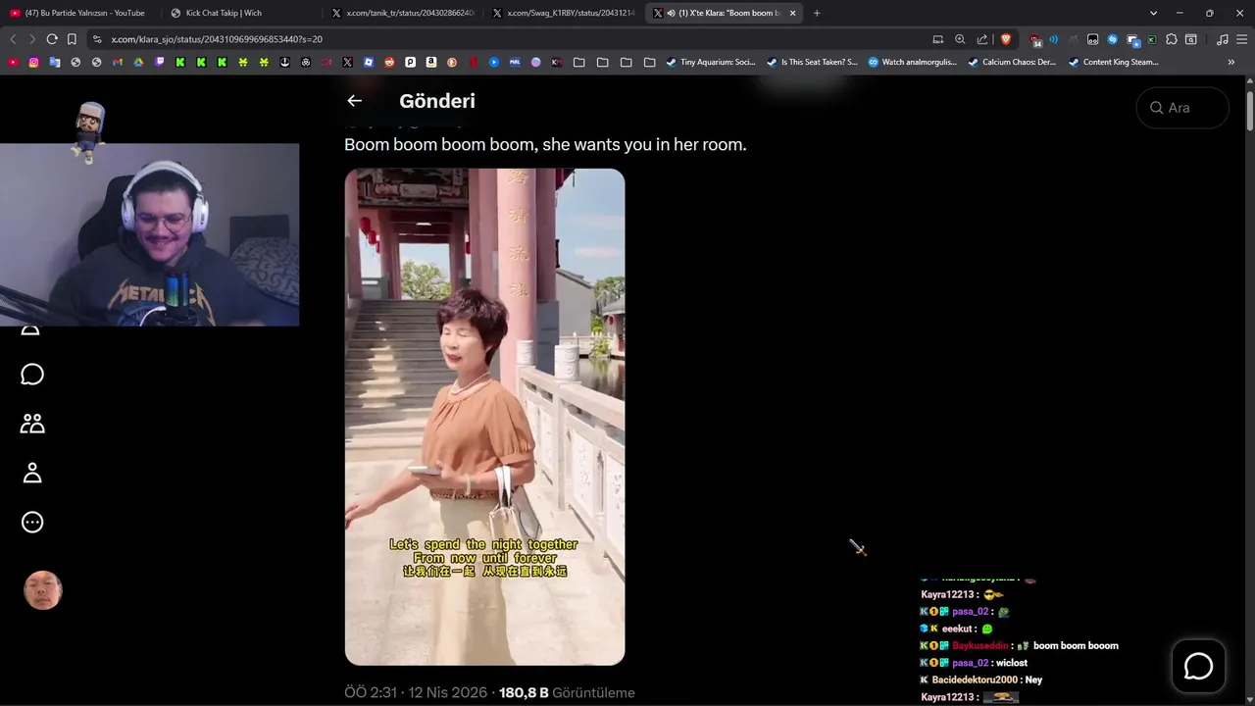Open the music note playlist icon in toolbar

(x=1222, y=39)
